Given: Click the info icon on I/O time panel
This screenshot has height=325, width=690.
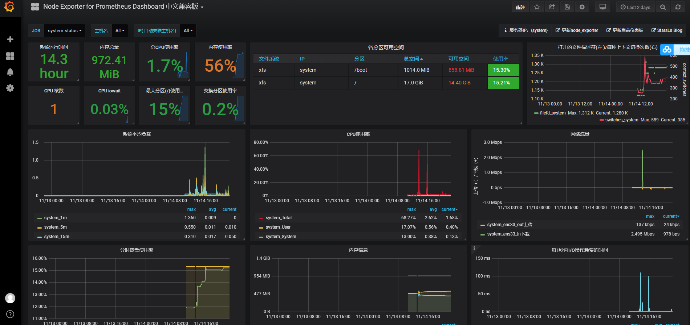Looking at the screenshot, I should (x=474, y=248).
